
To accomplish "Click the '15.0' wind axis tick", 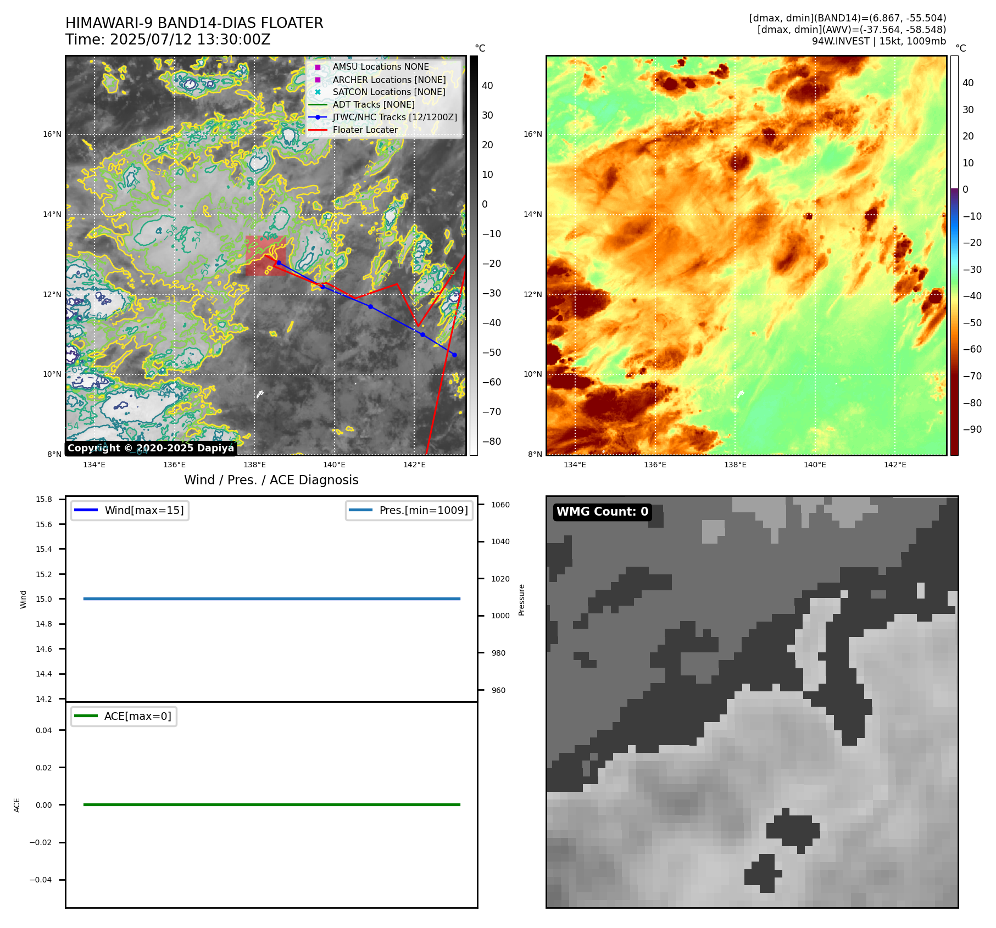I will click(x=44, y=599).
